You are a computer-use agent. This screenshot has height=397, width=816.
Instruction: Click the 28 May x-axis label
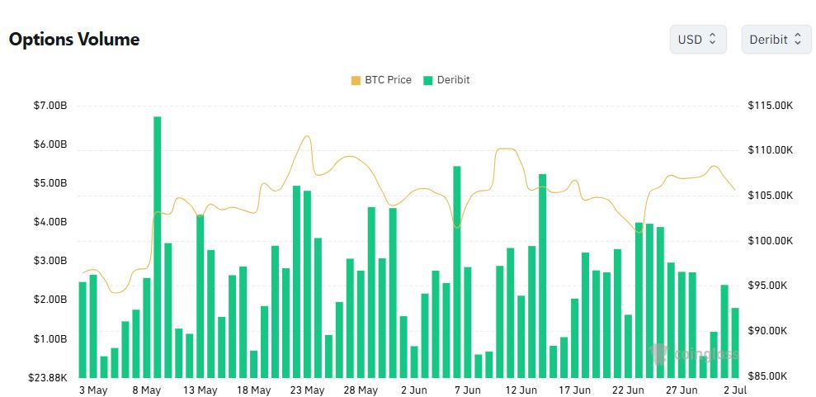pyautogui.click(x=361, y=390)
